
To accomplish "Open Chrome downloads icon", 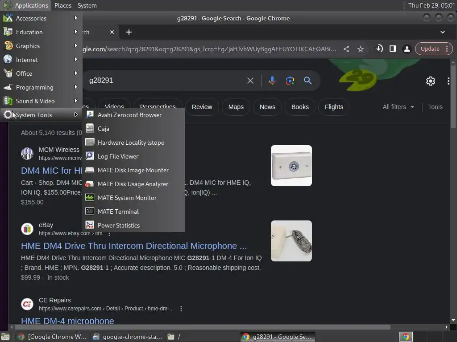I will [379, 49].
